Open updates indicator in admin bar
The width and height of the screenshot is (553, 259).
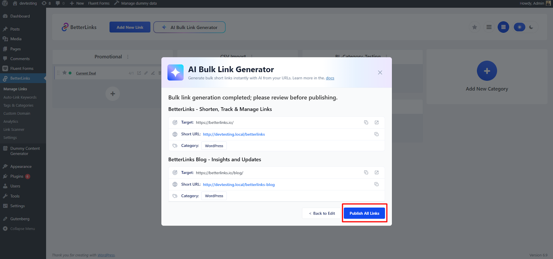(46, 3)
